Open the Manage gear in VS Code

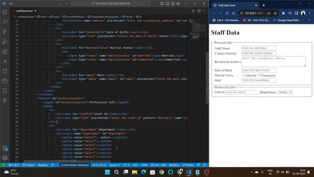click(5, 158)
